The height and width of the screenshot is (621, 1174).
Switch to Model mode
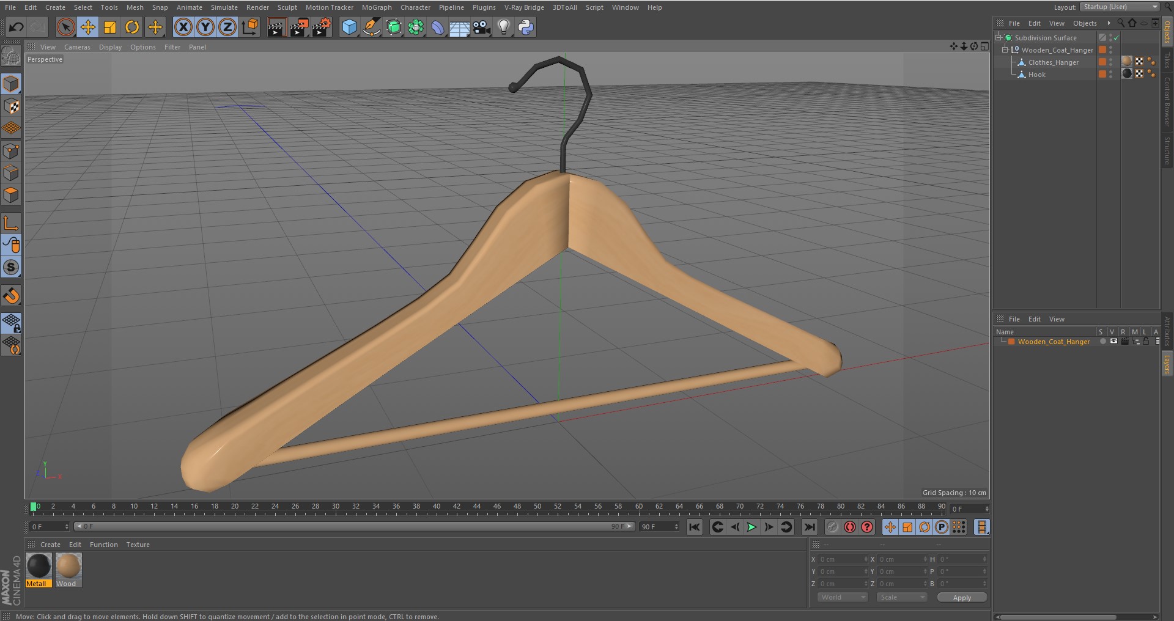point(11,84)
